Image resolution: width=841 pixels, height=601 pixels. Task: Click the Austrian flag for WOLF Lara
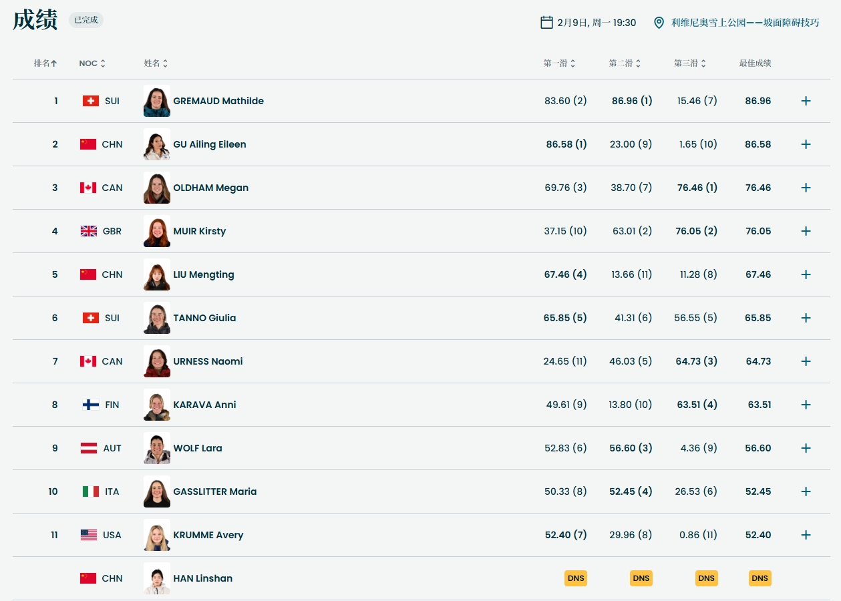click(89, 448)
